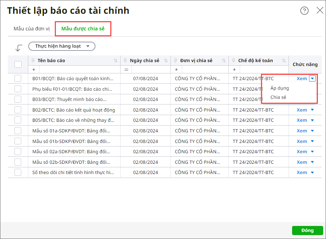Check the Mẫu số 01a-SDKP/ĐVDT row
The width and height of the screenshot is (326, 239).
pyautogui.click(x=18, y=131)
